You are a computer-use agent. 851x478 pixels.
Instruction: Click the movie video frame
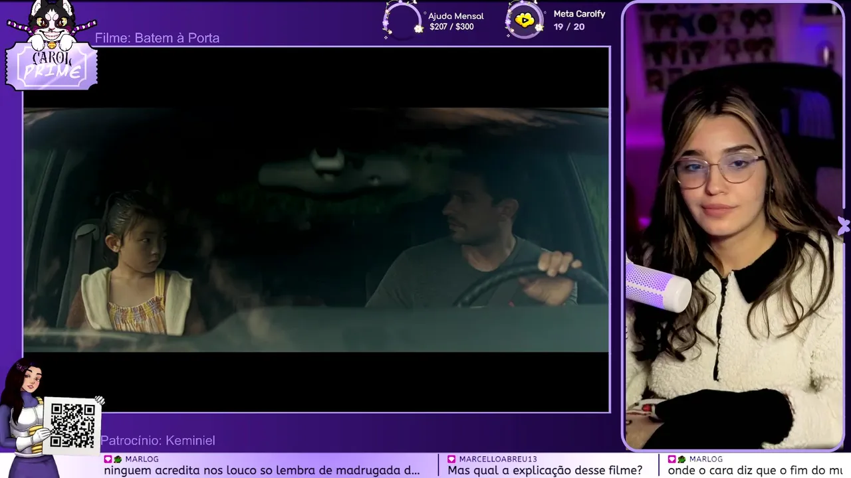click(316, 230)
